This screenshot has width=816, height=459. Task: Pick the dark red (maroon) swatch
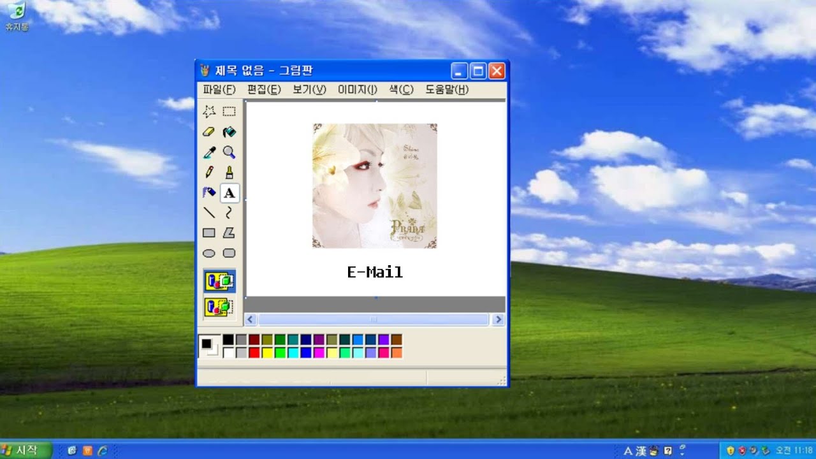(254, 340)
